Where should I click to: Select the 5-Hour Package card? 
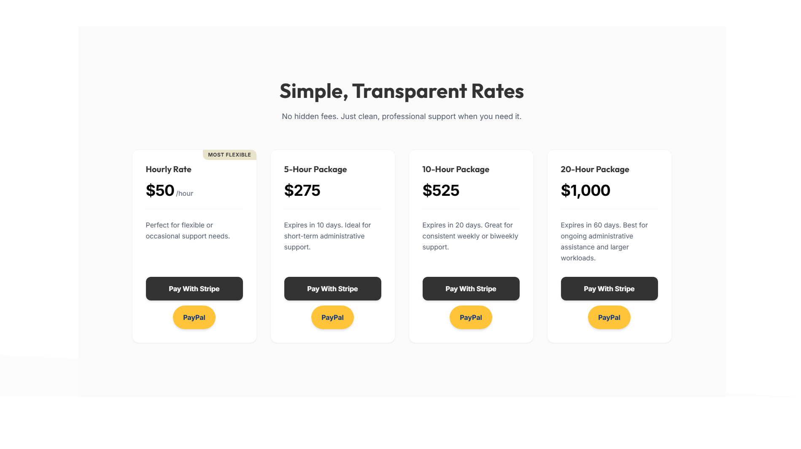tap(332, 245)
